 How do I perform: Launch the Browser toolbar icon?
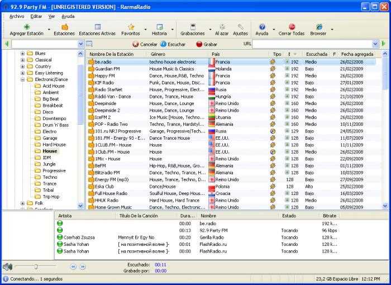point(318,27)
